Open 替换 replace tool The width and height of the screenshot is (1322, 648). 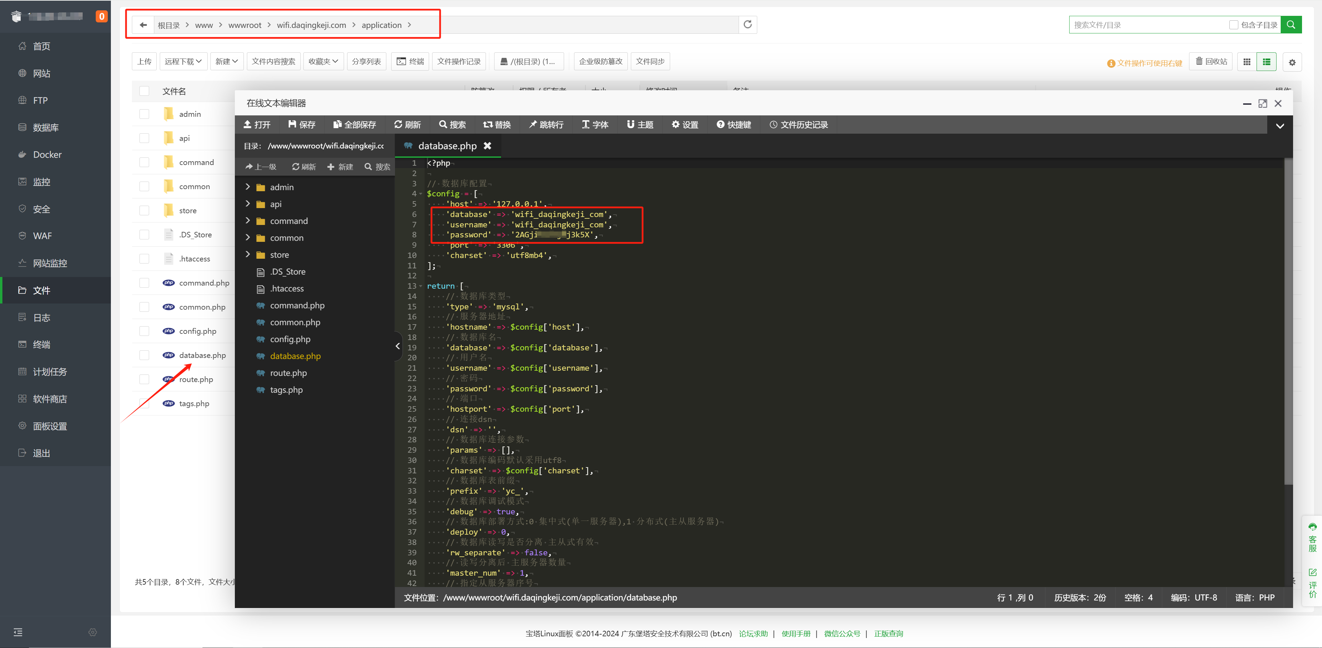pyautogui.click(x=497, y=124)
